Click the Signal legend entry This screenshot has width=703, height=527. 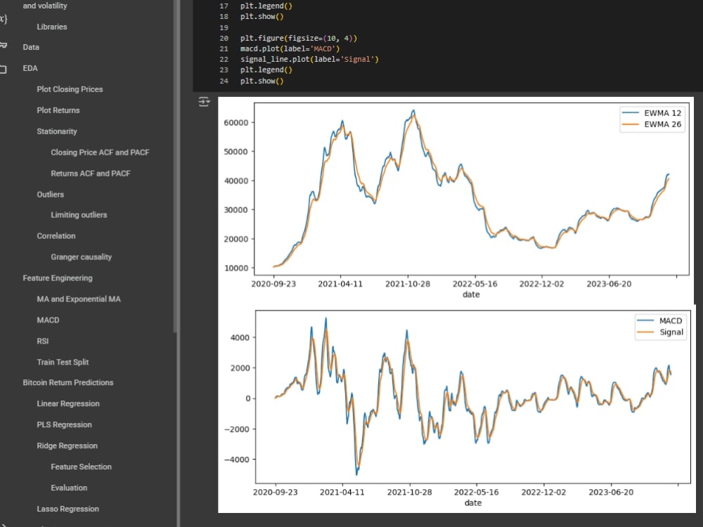coord(660,332)
